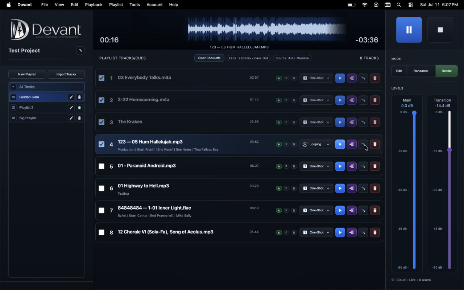Switch mode to Rehearsal

coord(421,71)
